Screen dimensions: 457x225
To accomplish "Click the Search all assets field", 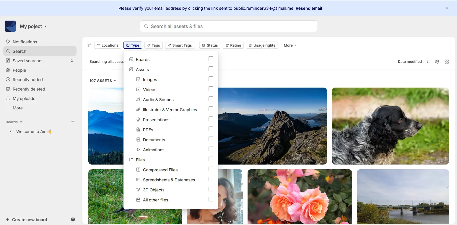I will pyautogui.click(x=228, y=26).
